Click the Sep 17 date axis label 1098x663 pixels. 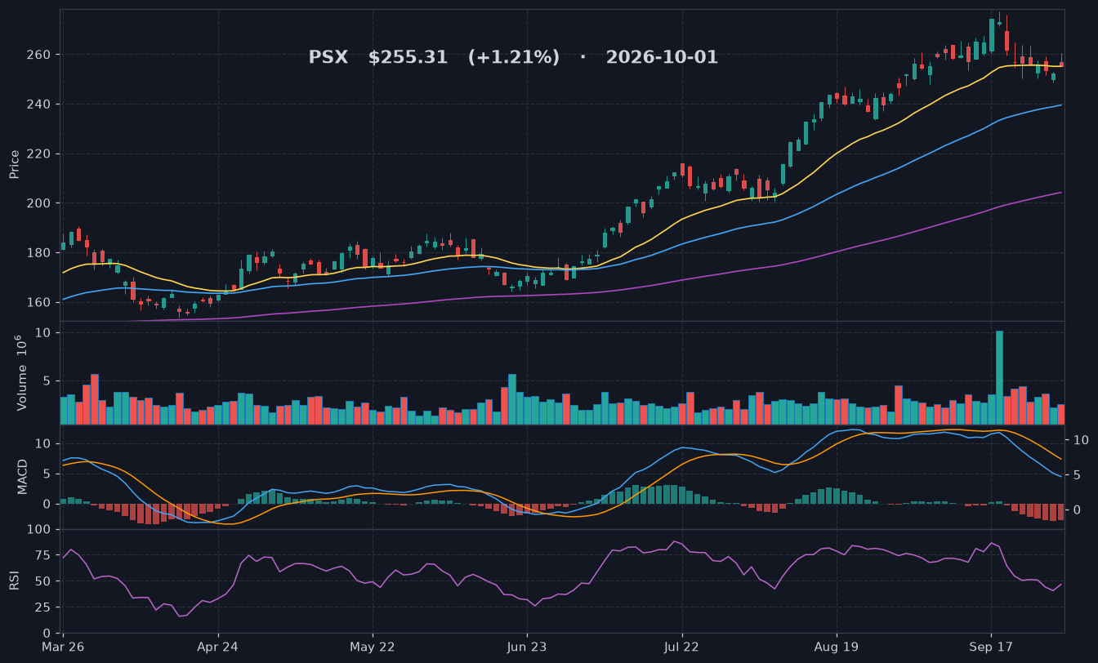(x=991, y=646)
